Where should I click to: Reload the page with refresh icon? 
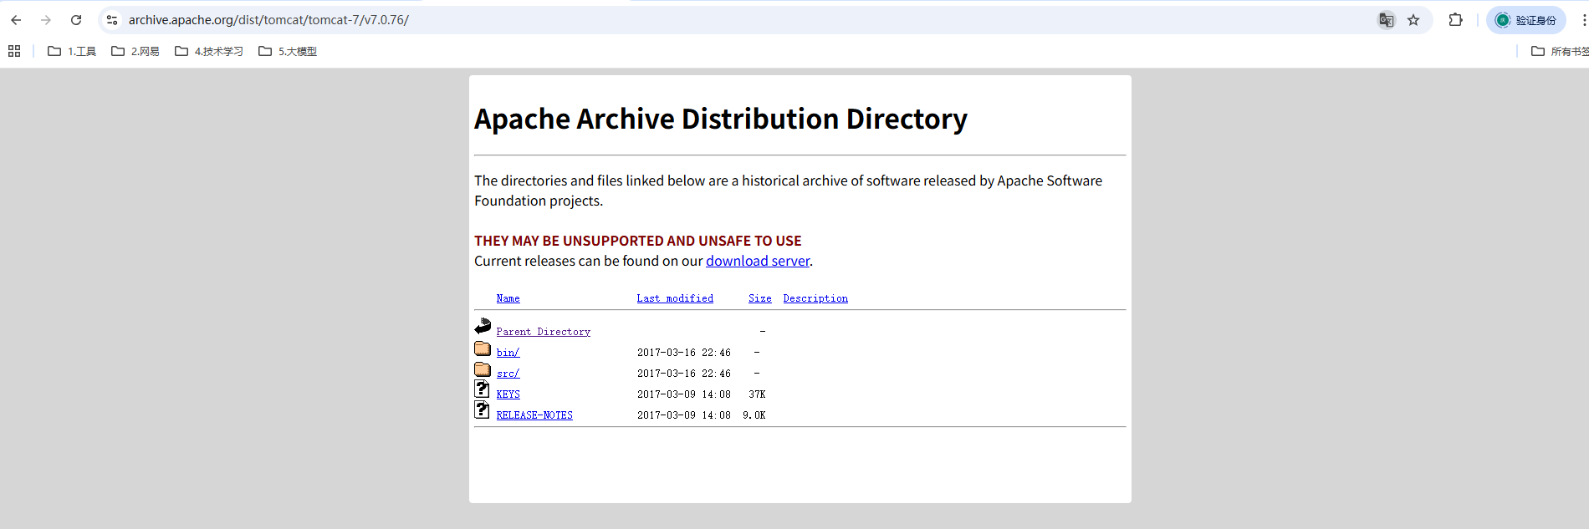tap(76, 20)
